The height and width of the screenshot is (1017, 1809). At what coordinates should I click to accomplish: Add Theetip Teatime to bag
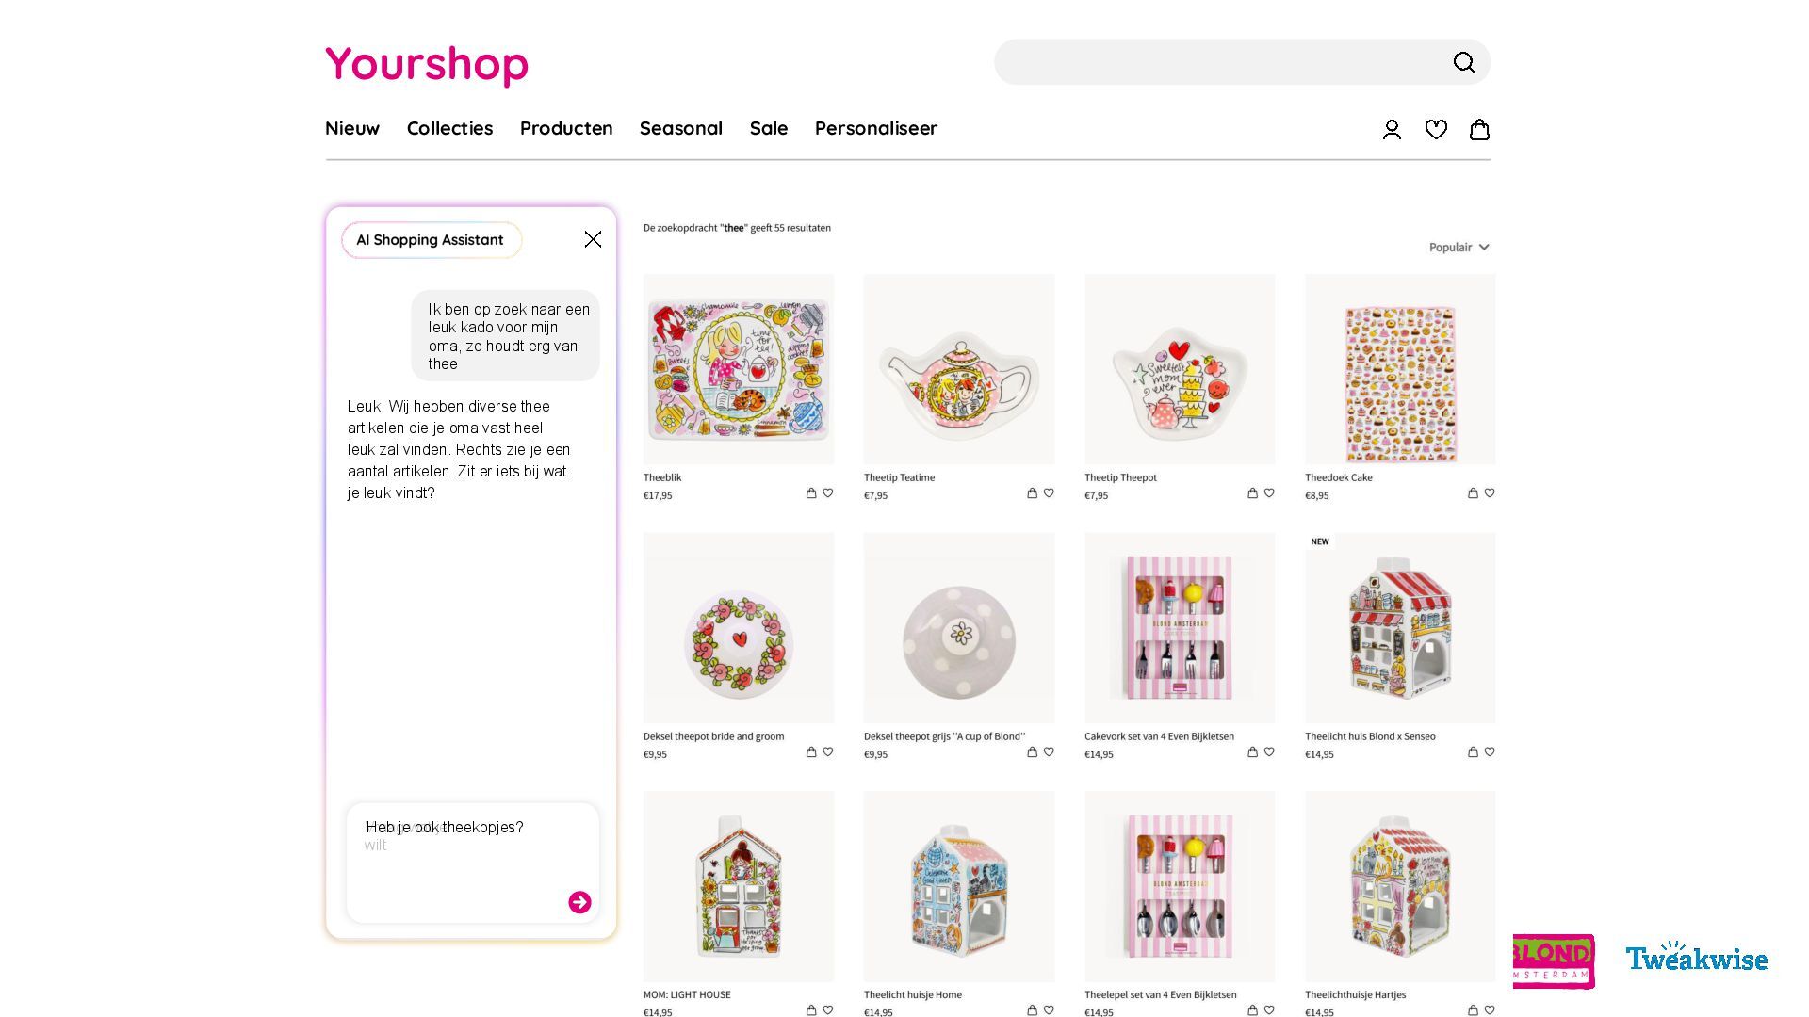pos(1032,493)
